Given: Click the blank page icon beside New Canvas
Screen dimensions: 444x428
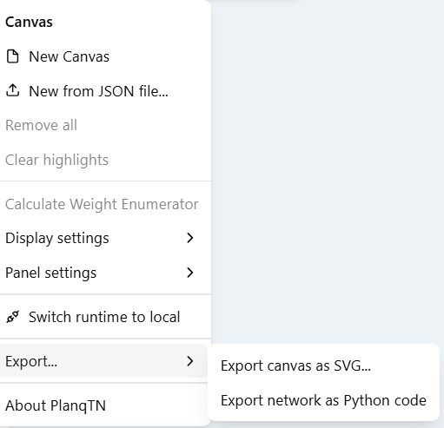Looking at the screenshot, I should click(13, 56).
